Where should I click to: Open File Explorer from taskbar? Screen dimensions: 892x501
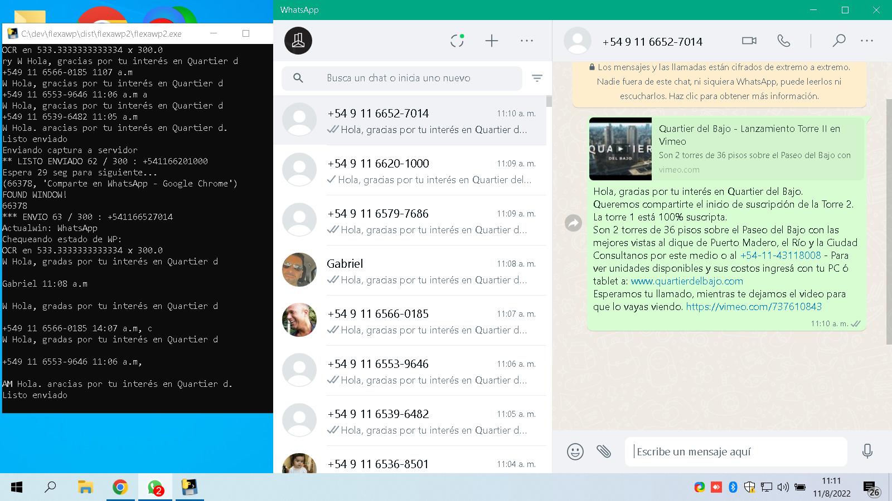pos(85,488)
